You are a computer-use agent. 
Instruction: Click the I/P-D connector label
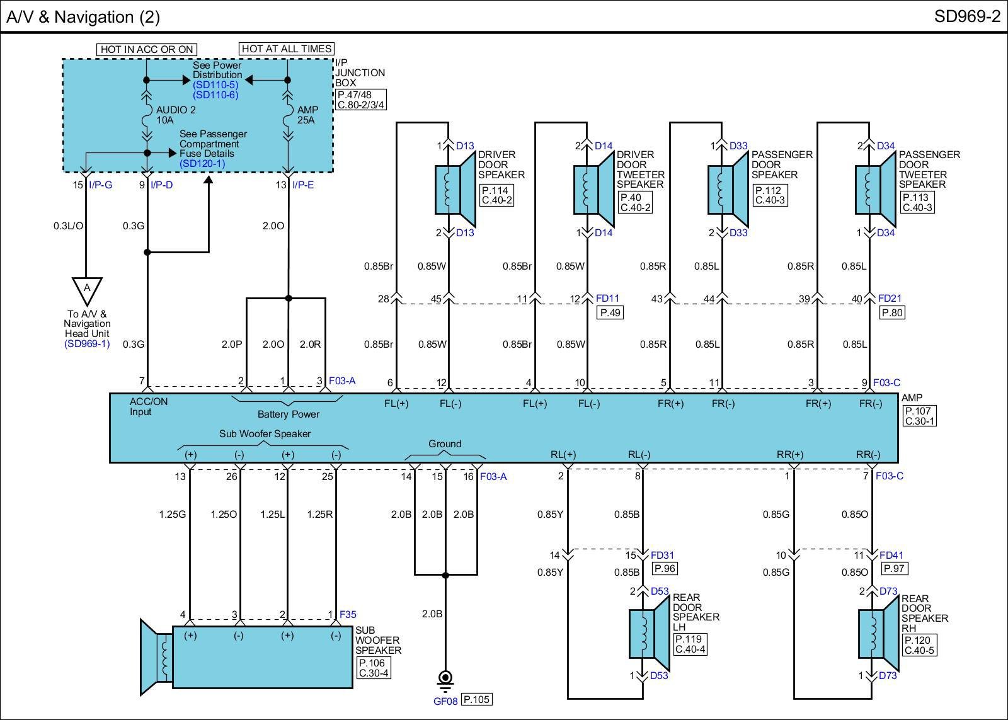click(161, 185)
